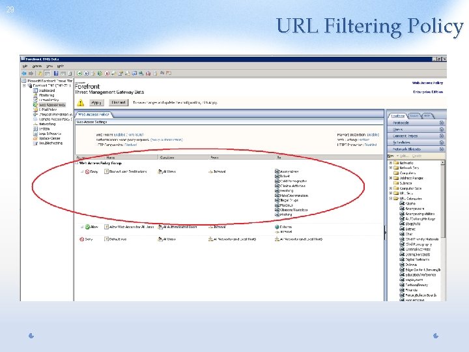Click the Apply button
The width and height of the screenshot is (469, 352).
click(96, 103)
